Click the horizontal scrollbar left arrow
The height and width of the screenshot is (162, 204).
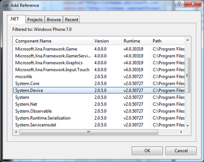[16, 132]
